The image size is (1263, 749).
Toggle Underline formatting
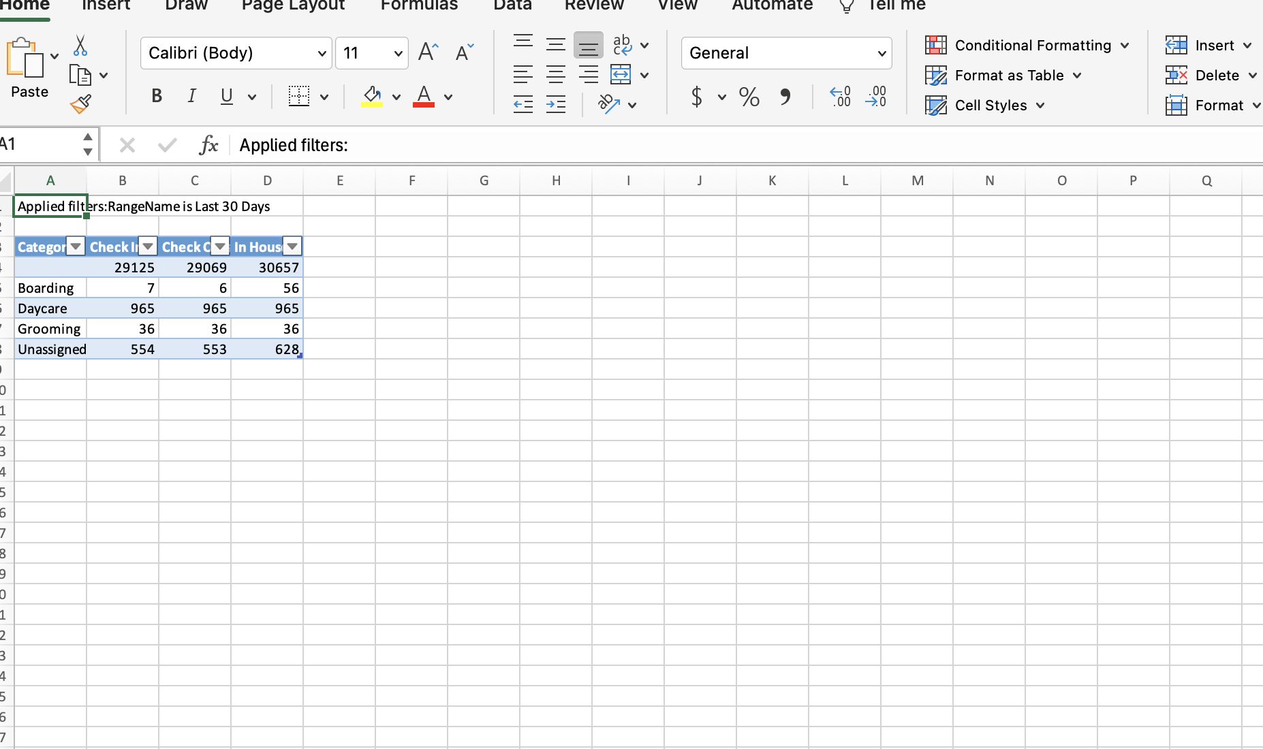[227, 97]
